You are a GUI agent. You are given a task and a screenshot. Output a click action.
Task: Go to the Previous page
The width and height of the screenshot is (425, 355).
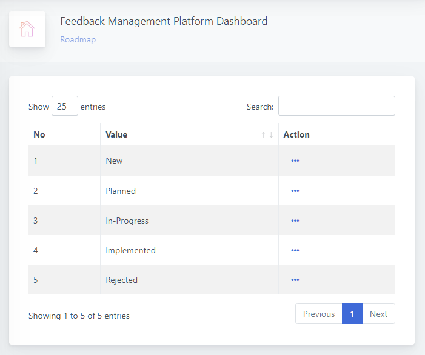tap(319, 314)
